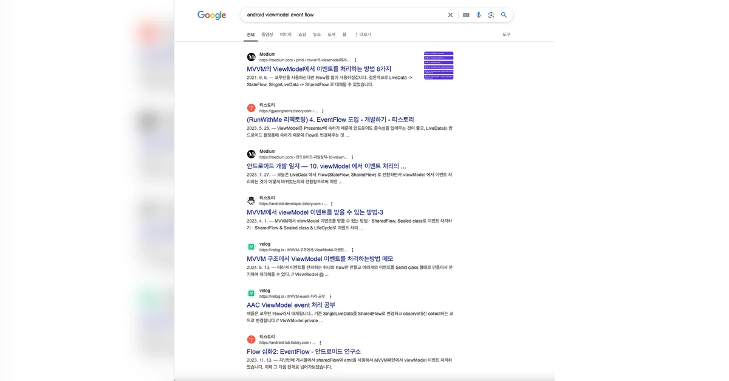Viewport: 729px width, 381px height.
Task: Open result MVVM의 ViewModel에서 이벤트를 처리하는 방법 6가지
Action: [x=319, y=69]
